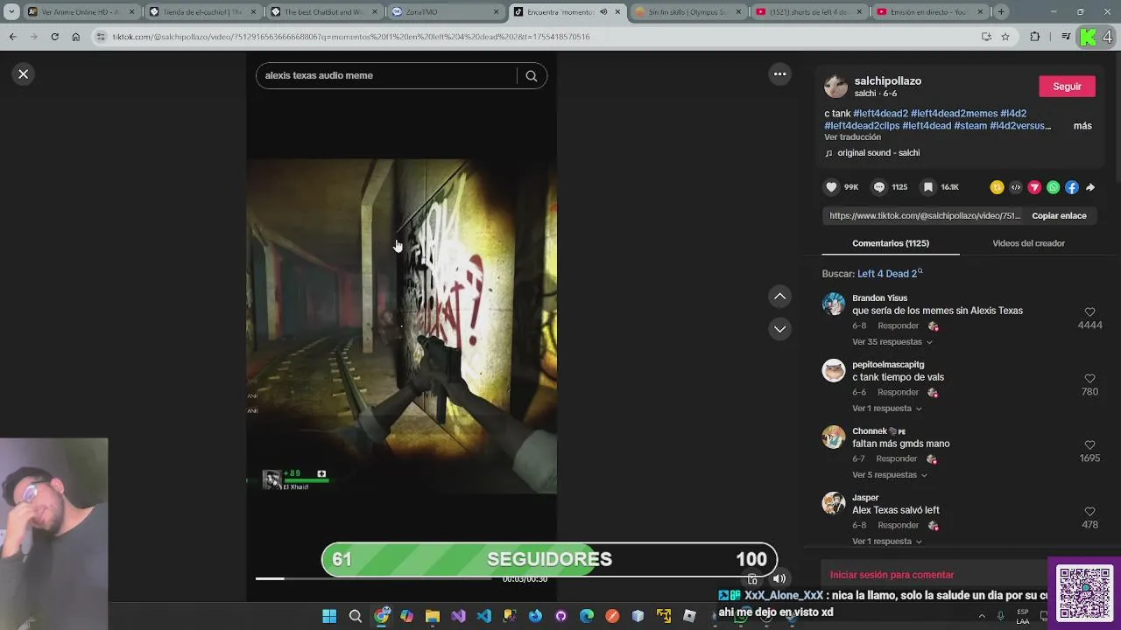
Task: Open the Tienda de el-cuchiof browser tab
Action: point(201,12)
